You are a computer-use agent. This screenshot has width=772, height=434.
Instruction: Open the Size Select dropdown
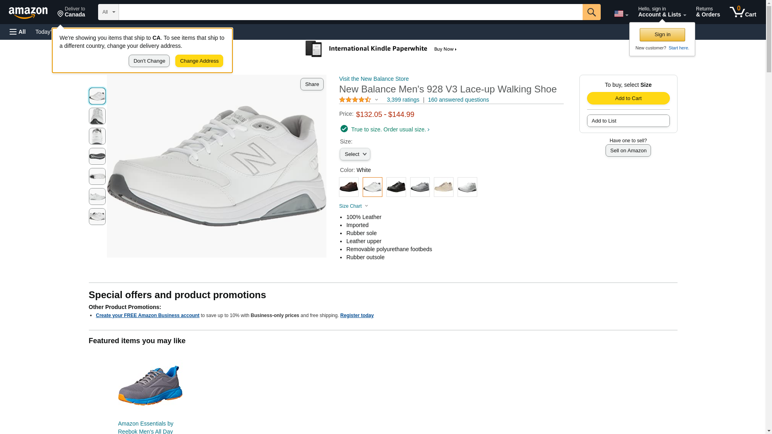click(x=355, y=154)
